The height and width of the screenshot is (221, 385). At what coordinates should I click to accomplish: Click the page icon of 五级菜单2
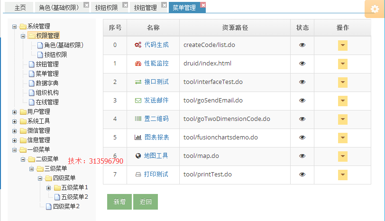[57, 197]
